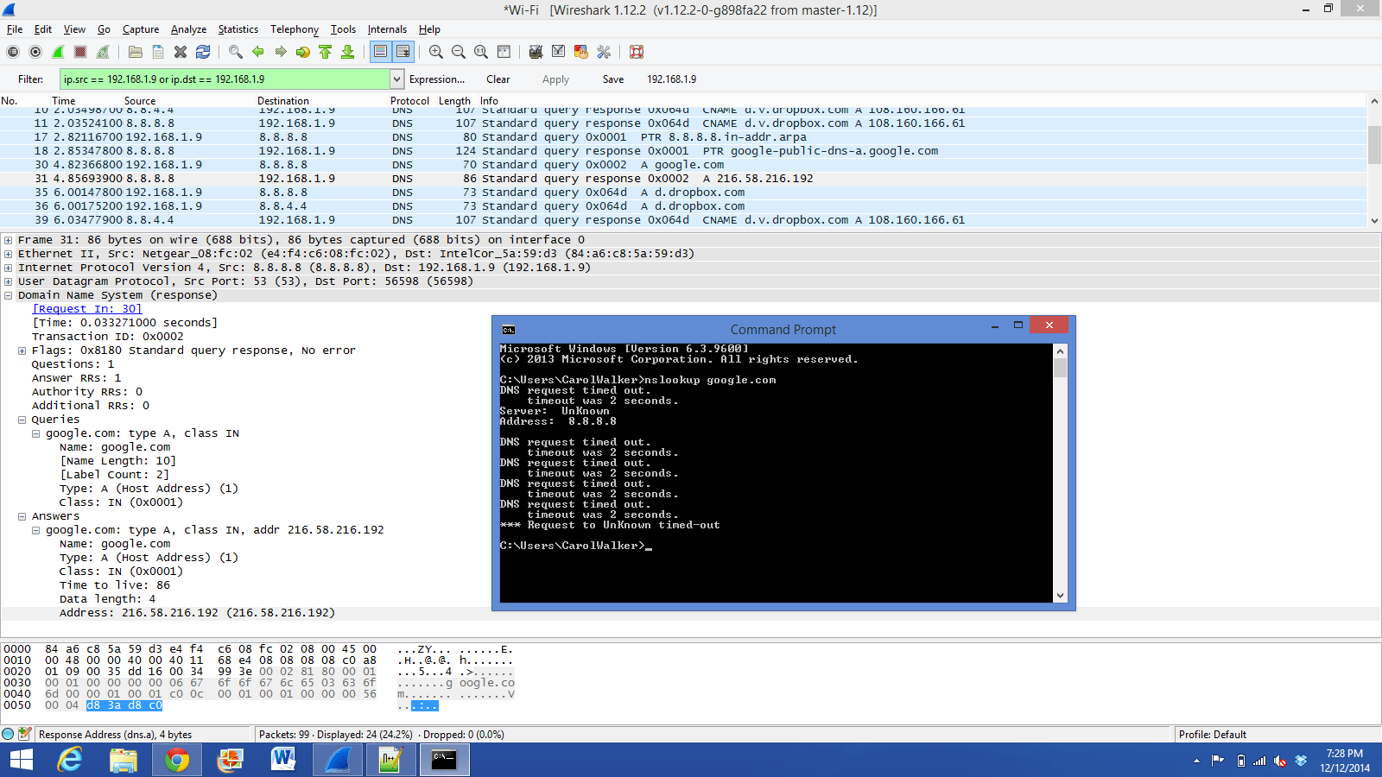Viewport: 1382px width, 777px height.
Task: Edit display filters icon
Action: pos(559,52)
